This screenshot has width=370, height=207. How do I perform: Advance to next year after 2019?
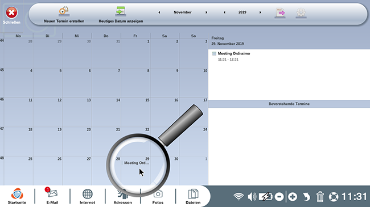tap(260, 12)
